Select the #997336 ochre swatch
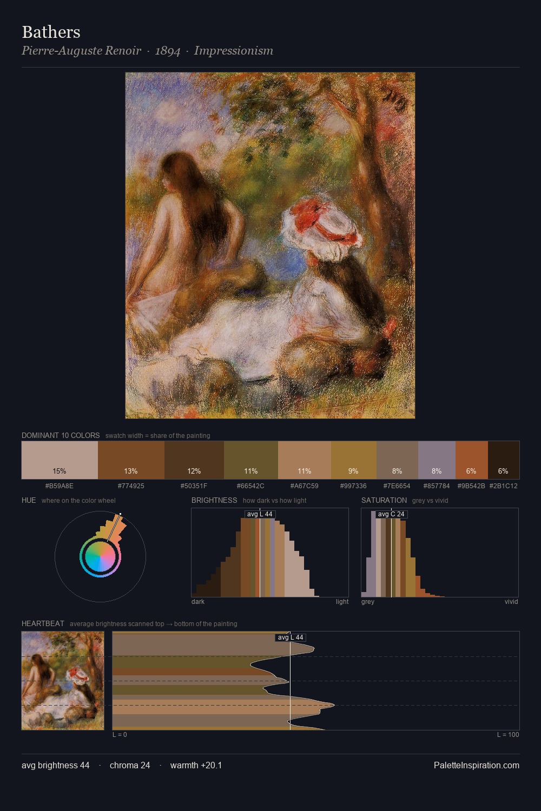 [x=354, y=460]
